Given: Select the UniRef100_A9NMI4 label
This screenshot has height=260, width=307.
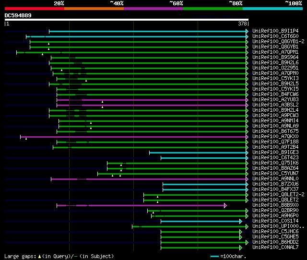Looking at the screenshot, I should pos(275,121).
